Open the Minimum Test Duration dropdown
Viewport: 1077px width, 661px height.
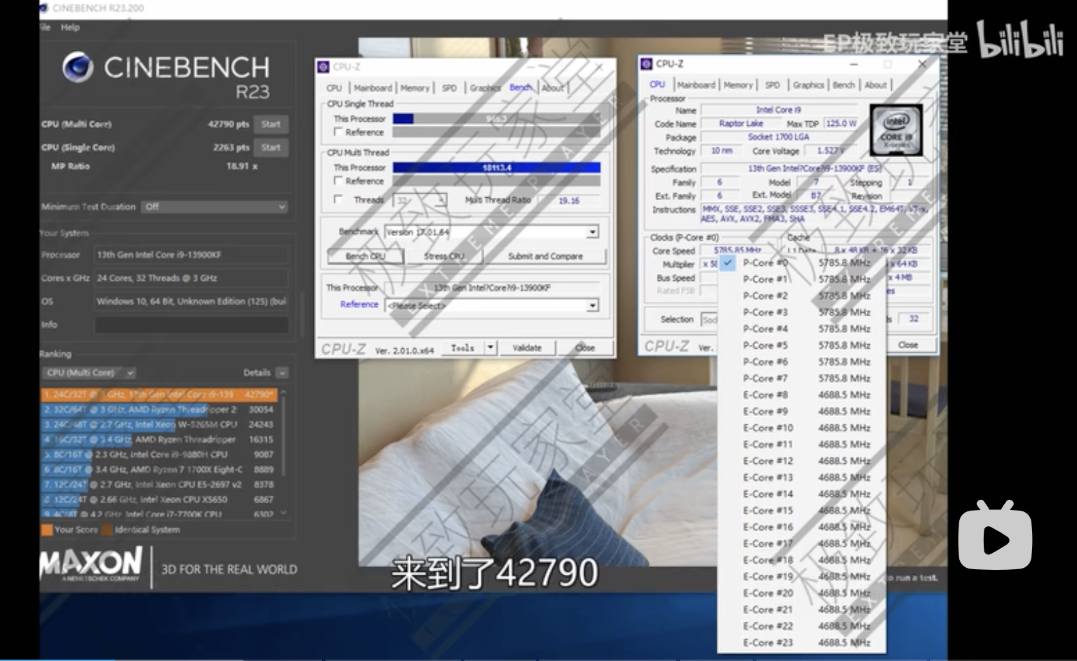click(214, 207)
